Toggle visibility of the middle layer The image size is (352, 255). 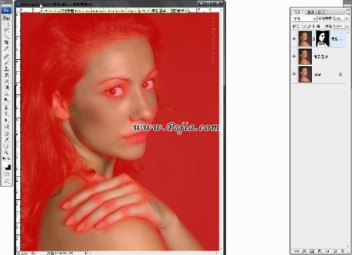click(294, 56)
